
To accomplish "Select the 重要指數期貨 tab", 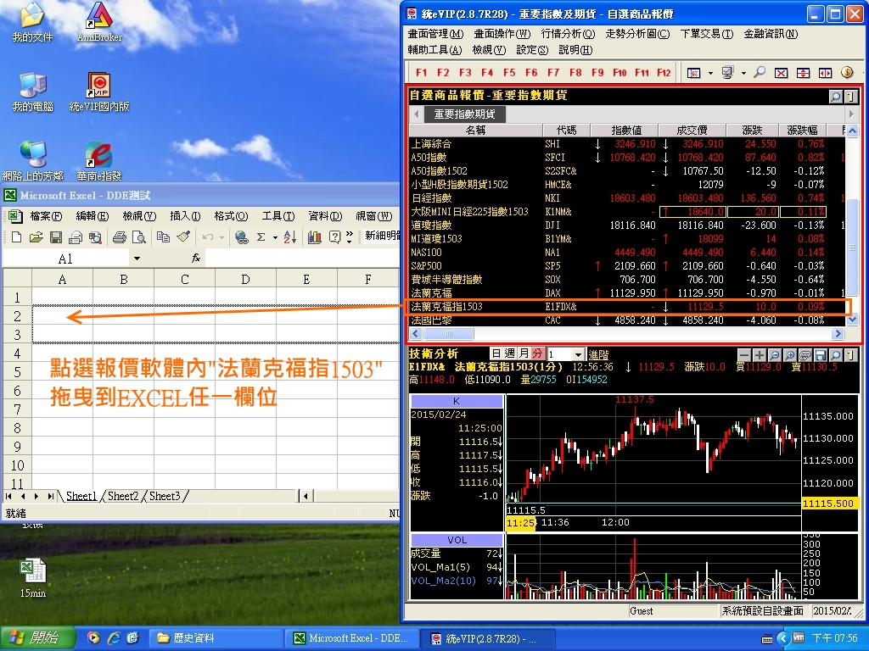I will pos(464,114).
